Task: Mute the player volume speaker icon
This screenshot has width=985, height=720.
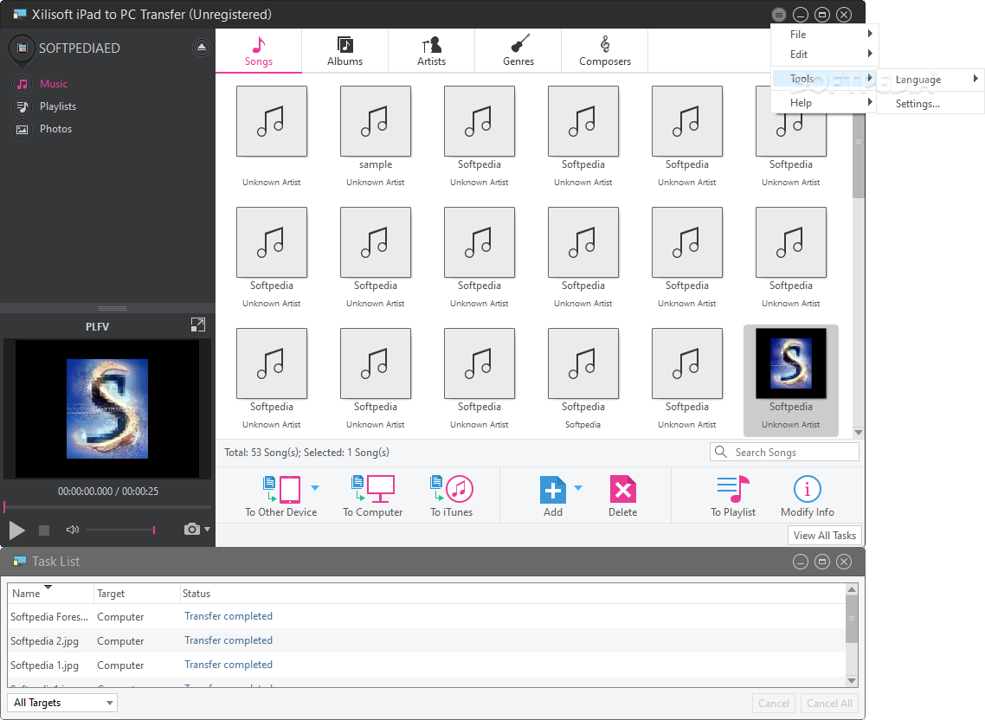Action: pyautogui.click(x=72, y=530)
